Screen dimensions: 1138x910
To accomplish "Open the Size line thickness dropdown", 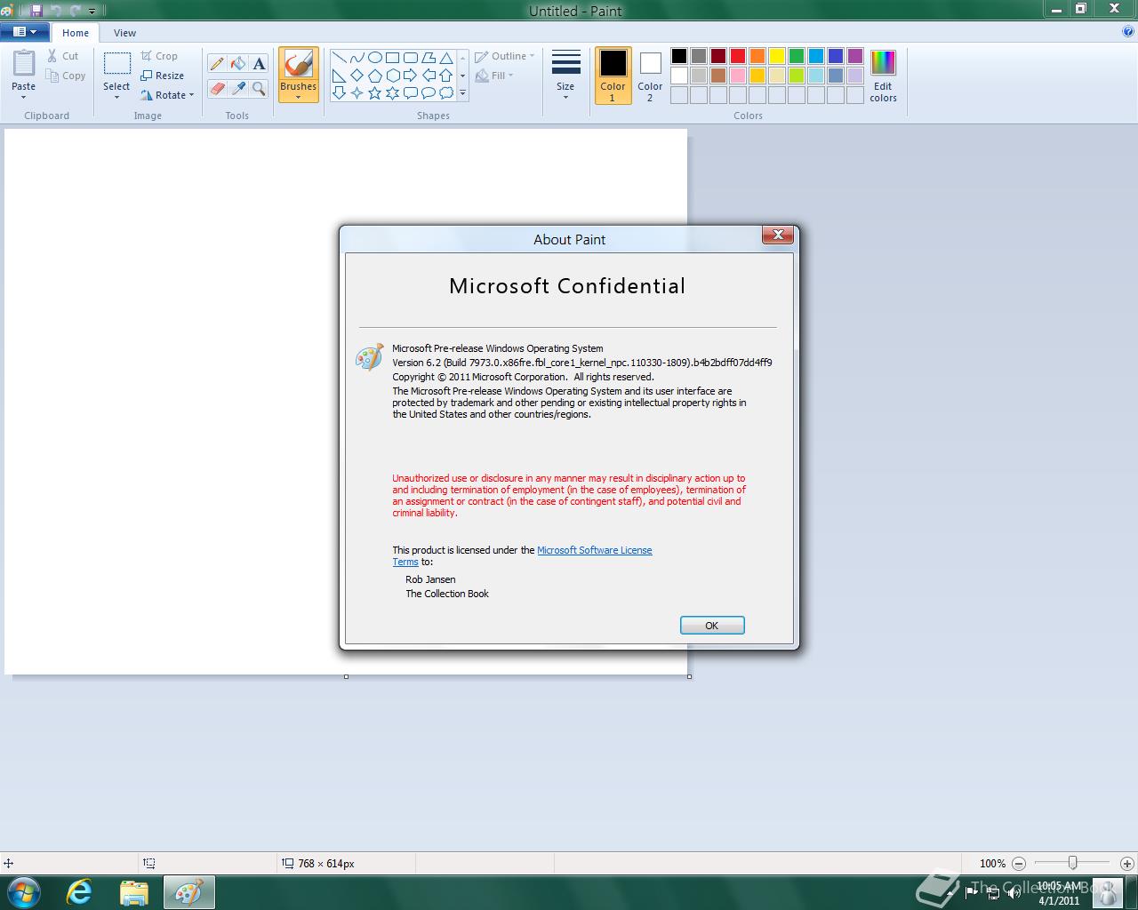I will coord(565,76).
